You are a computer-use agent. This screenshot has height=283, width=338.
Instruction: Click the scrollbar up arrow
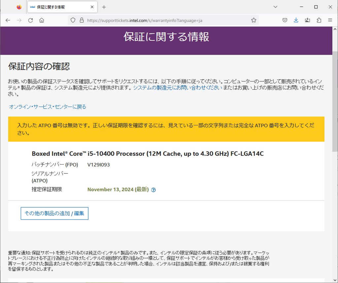click(x=335, y=29)
